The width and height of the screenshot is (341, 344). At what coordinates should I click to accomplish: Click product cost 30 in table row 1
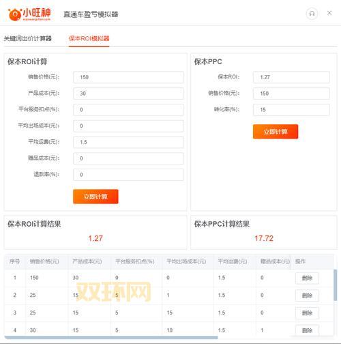click(x=76, y=278)
